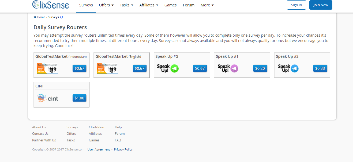Start GlobalTestMarket Indonesian $0.67 survey

(79, 68)
